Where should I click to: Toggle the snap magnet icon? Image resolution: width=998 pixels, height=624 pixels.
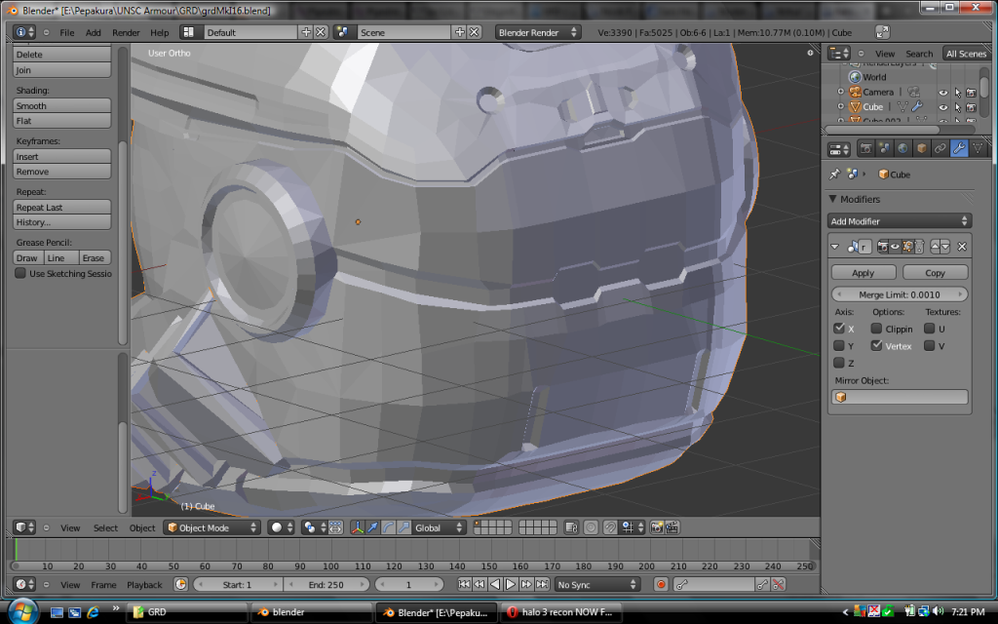[610, 527]
